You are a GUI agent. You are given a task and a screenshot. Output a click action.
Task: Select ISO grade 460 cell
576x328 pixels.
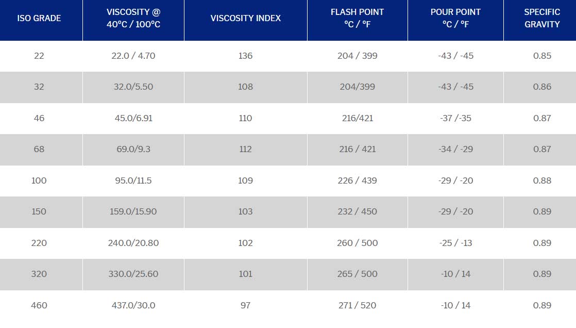(39, 305)
